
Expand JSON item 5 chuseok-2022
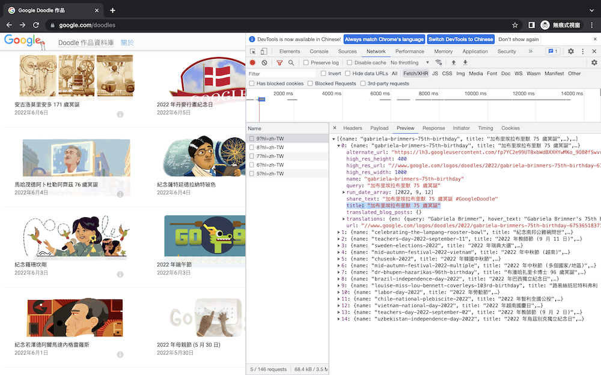[338, 259]
